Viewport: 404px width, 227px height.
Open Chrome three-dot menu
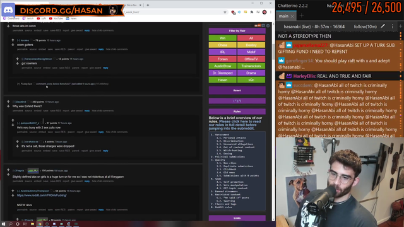tap(271, 12)
